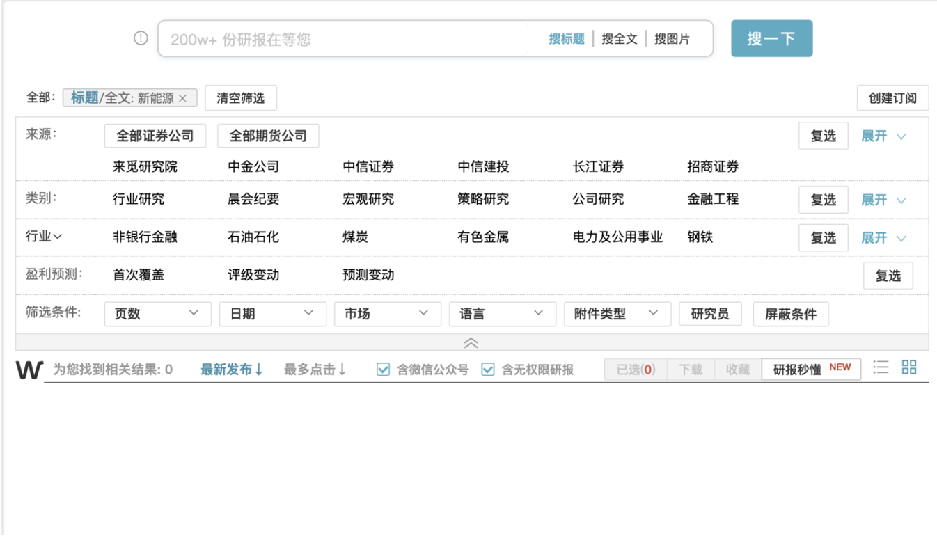Click the 清空筛选 button
Image resolution: width=937 pixels, height=547 pixels.
[240, 98]
